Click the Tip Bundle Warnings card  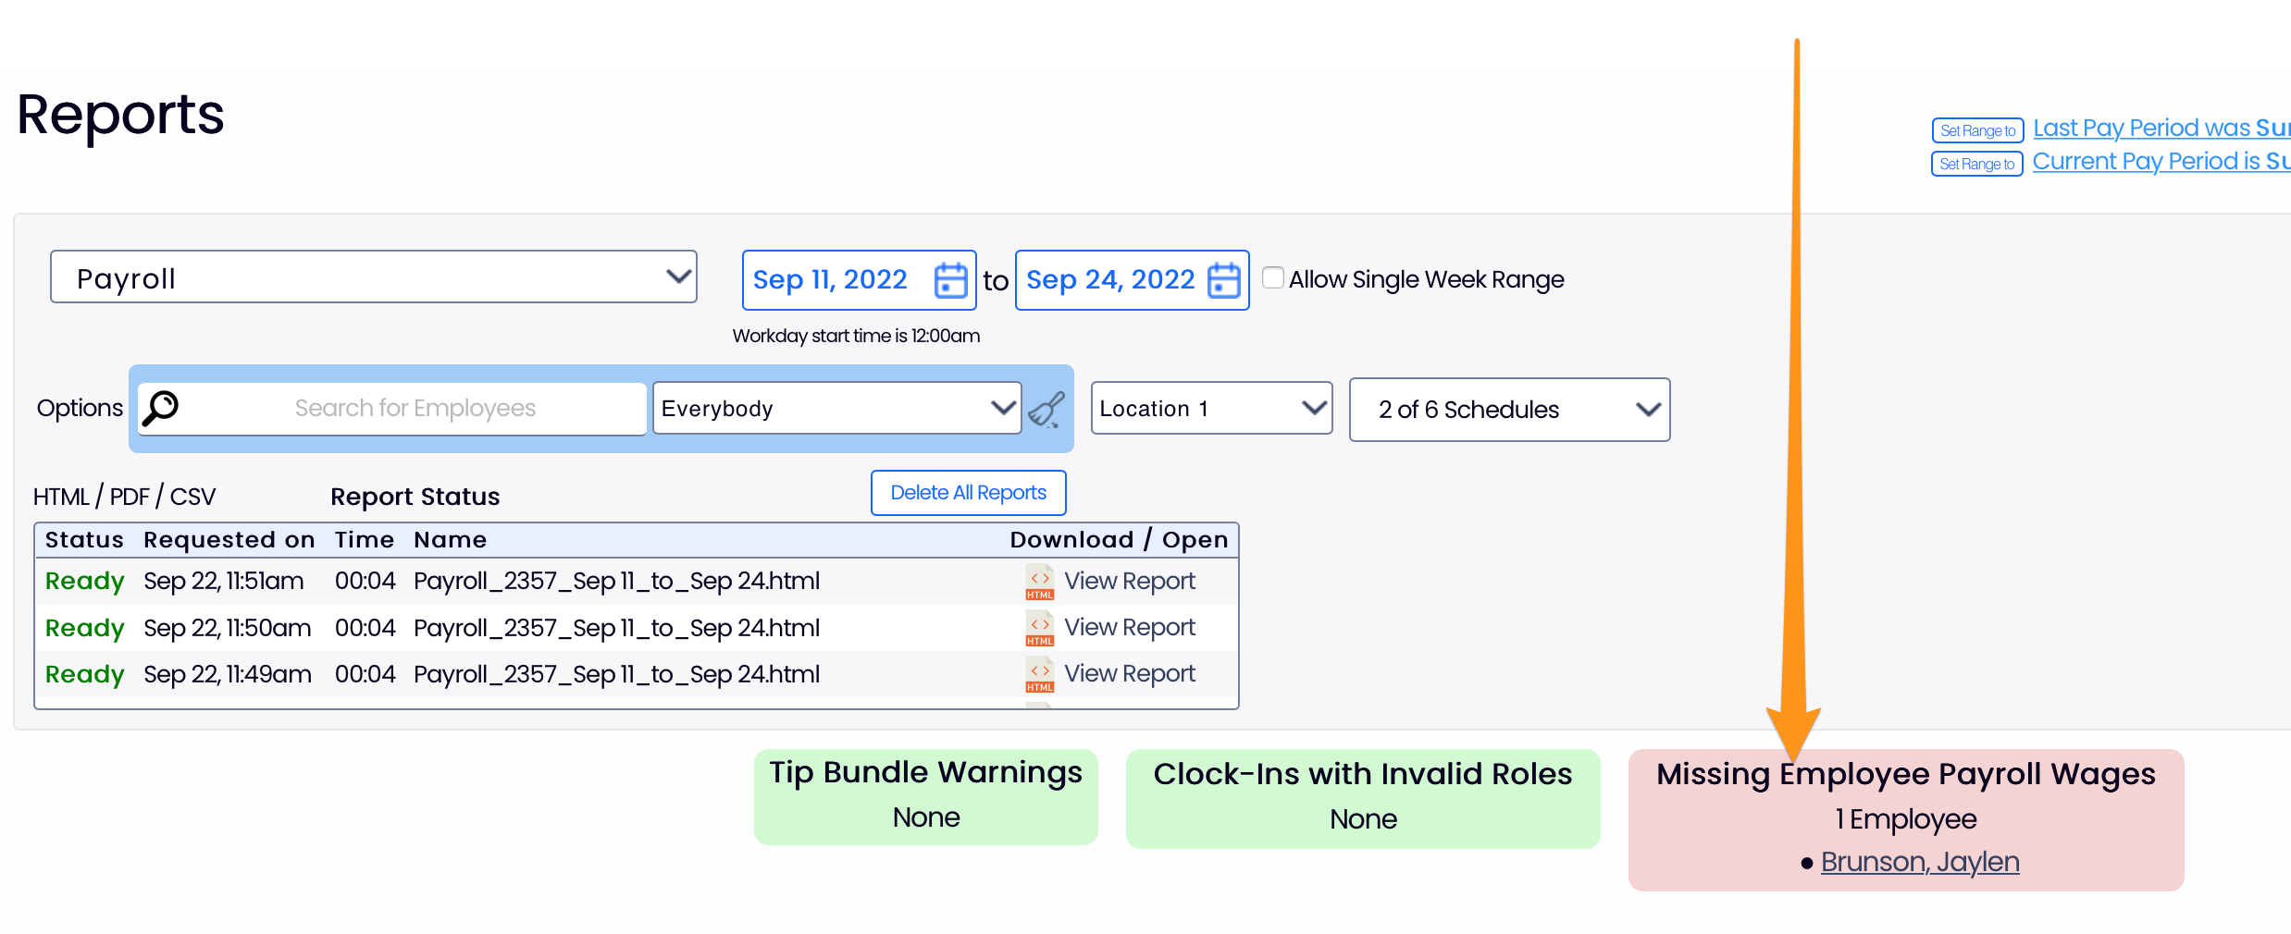point(926,796)
